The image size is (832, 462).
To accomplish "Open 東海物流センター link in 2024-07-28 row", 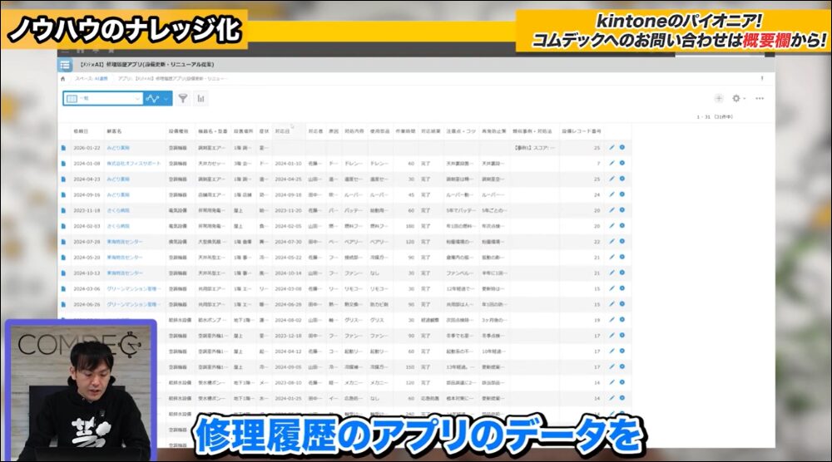I will pos(125,242).
